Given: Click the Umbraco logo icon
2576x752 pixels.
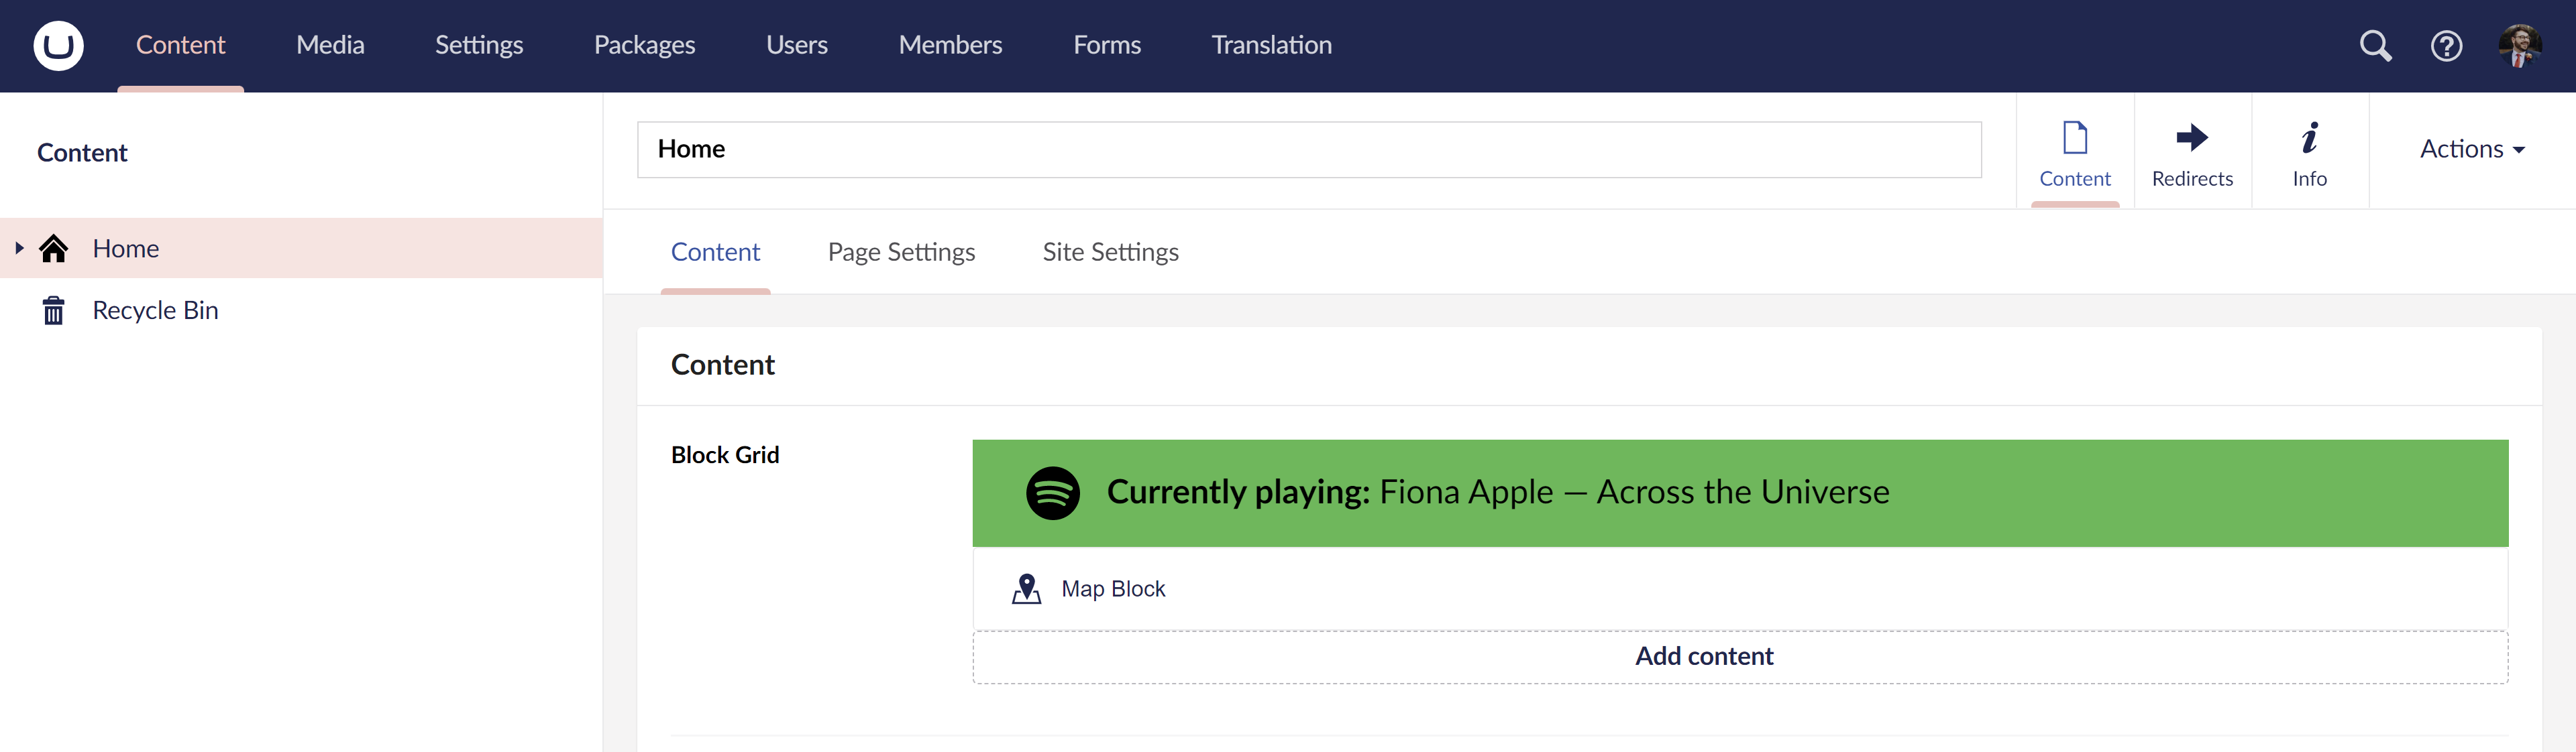Looking at the screenshot, I should pyautogui.click(x=58, y=46).
